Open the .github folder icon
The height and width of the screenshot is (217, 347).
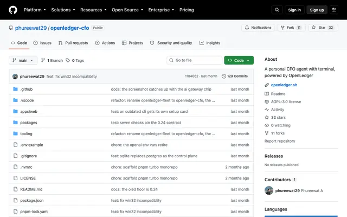pyautogui.click(x=15, y=89)
